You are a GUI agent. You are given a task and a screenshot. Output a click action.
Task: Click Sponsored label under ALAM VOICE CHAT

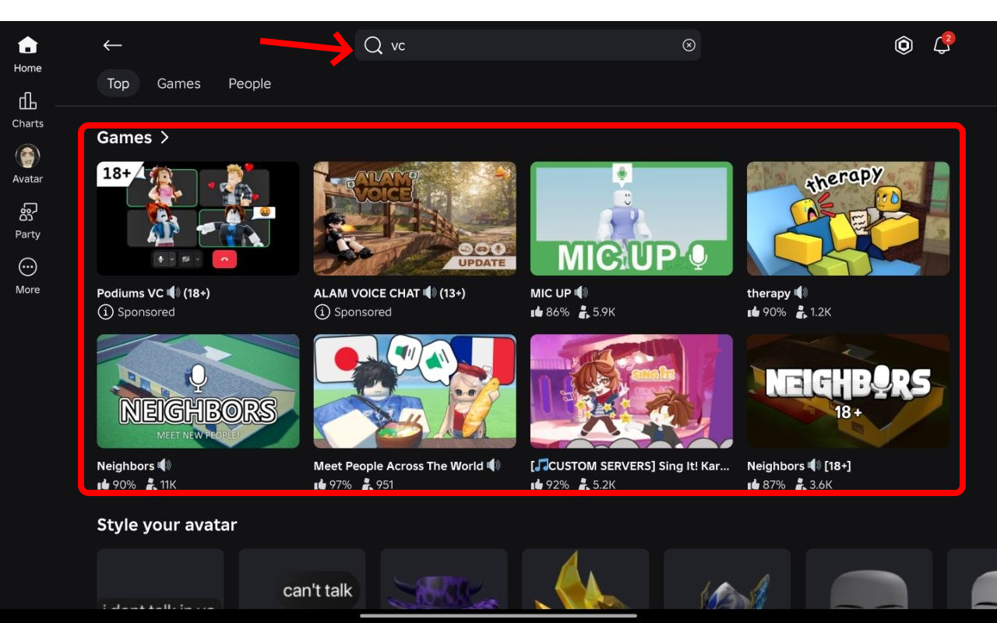pyautogui.click(x=363, y=312)
